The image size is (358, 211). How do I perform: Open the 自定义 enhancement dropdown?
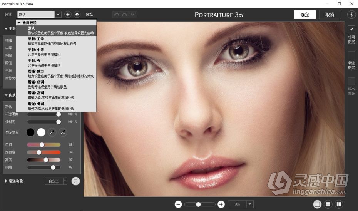(x=56, y=181)
